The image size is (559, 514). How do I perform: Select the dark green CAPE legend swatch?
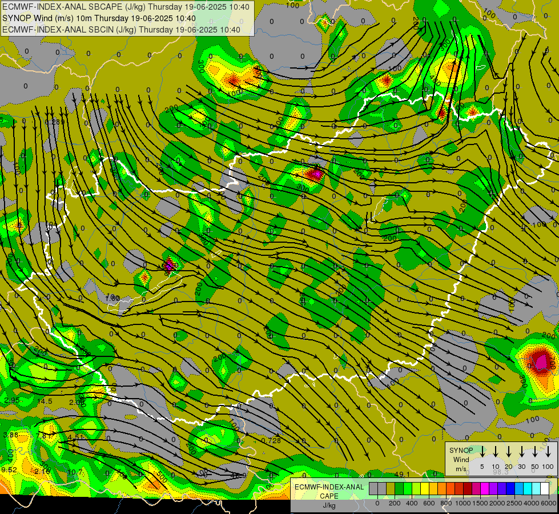click(x=399, y=488)
